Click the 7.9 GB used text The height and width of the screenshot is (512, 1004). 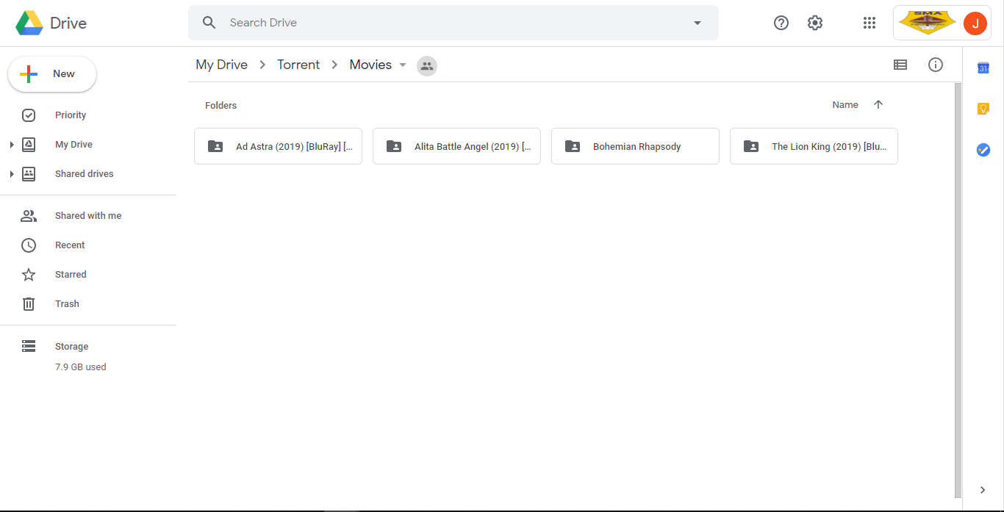coord(81,367)
